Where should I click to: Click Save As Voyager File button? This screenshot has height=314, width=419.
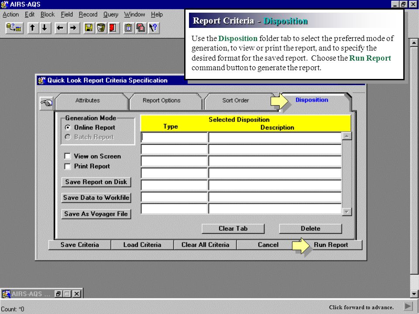[96, 214]
